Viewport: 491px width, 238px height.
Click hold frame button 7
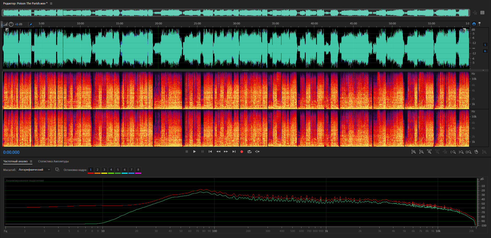[132, 170]
